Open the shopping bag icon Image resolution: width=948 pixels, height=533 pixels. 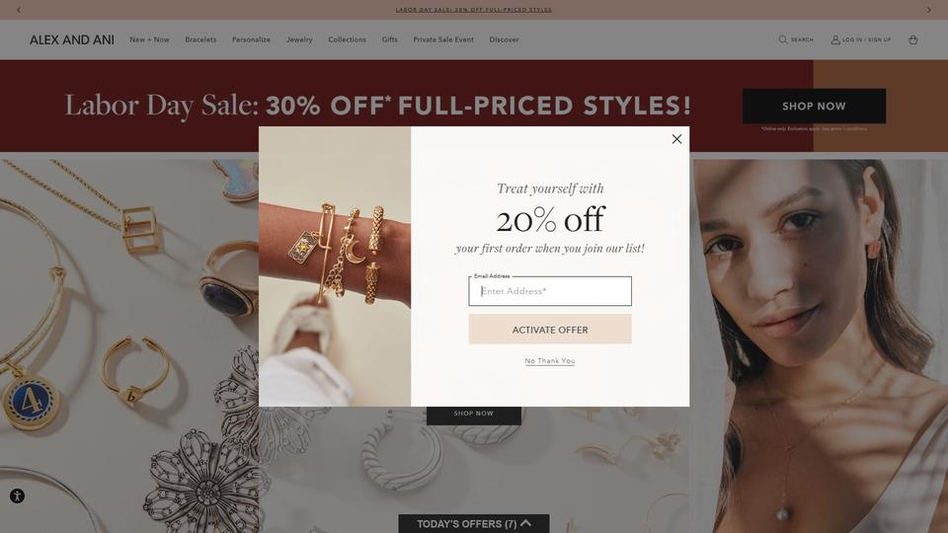(912, 39)
